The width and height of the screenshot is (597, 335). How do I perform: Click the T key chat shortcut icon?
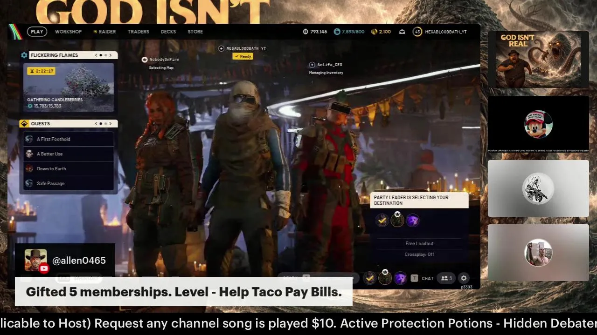point(414,278)
